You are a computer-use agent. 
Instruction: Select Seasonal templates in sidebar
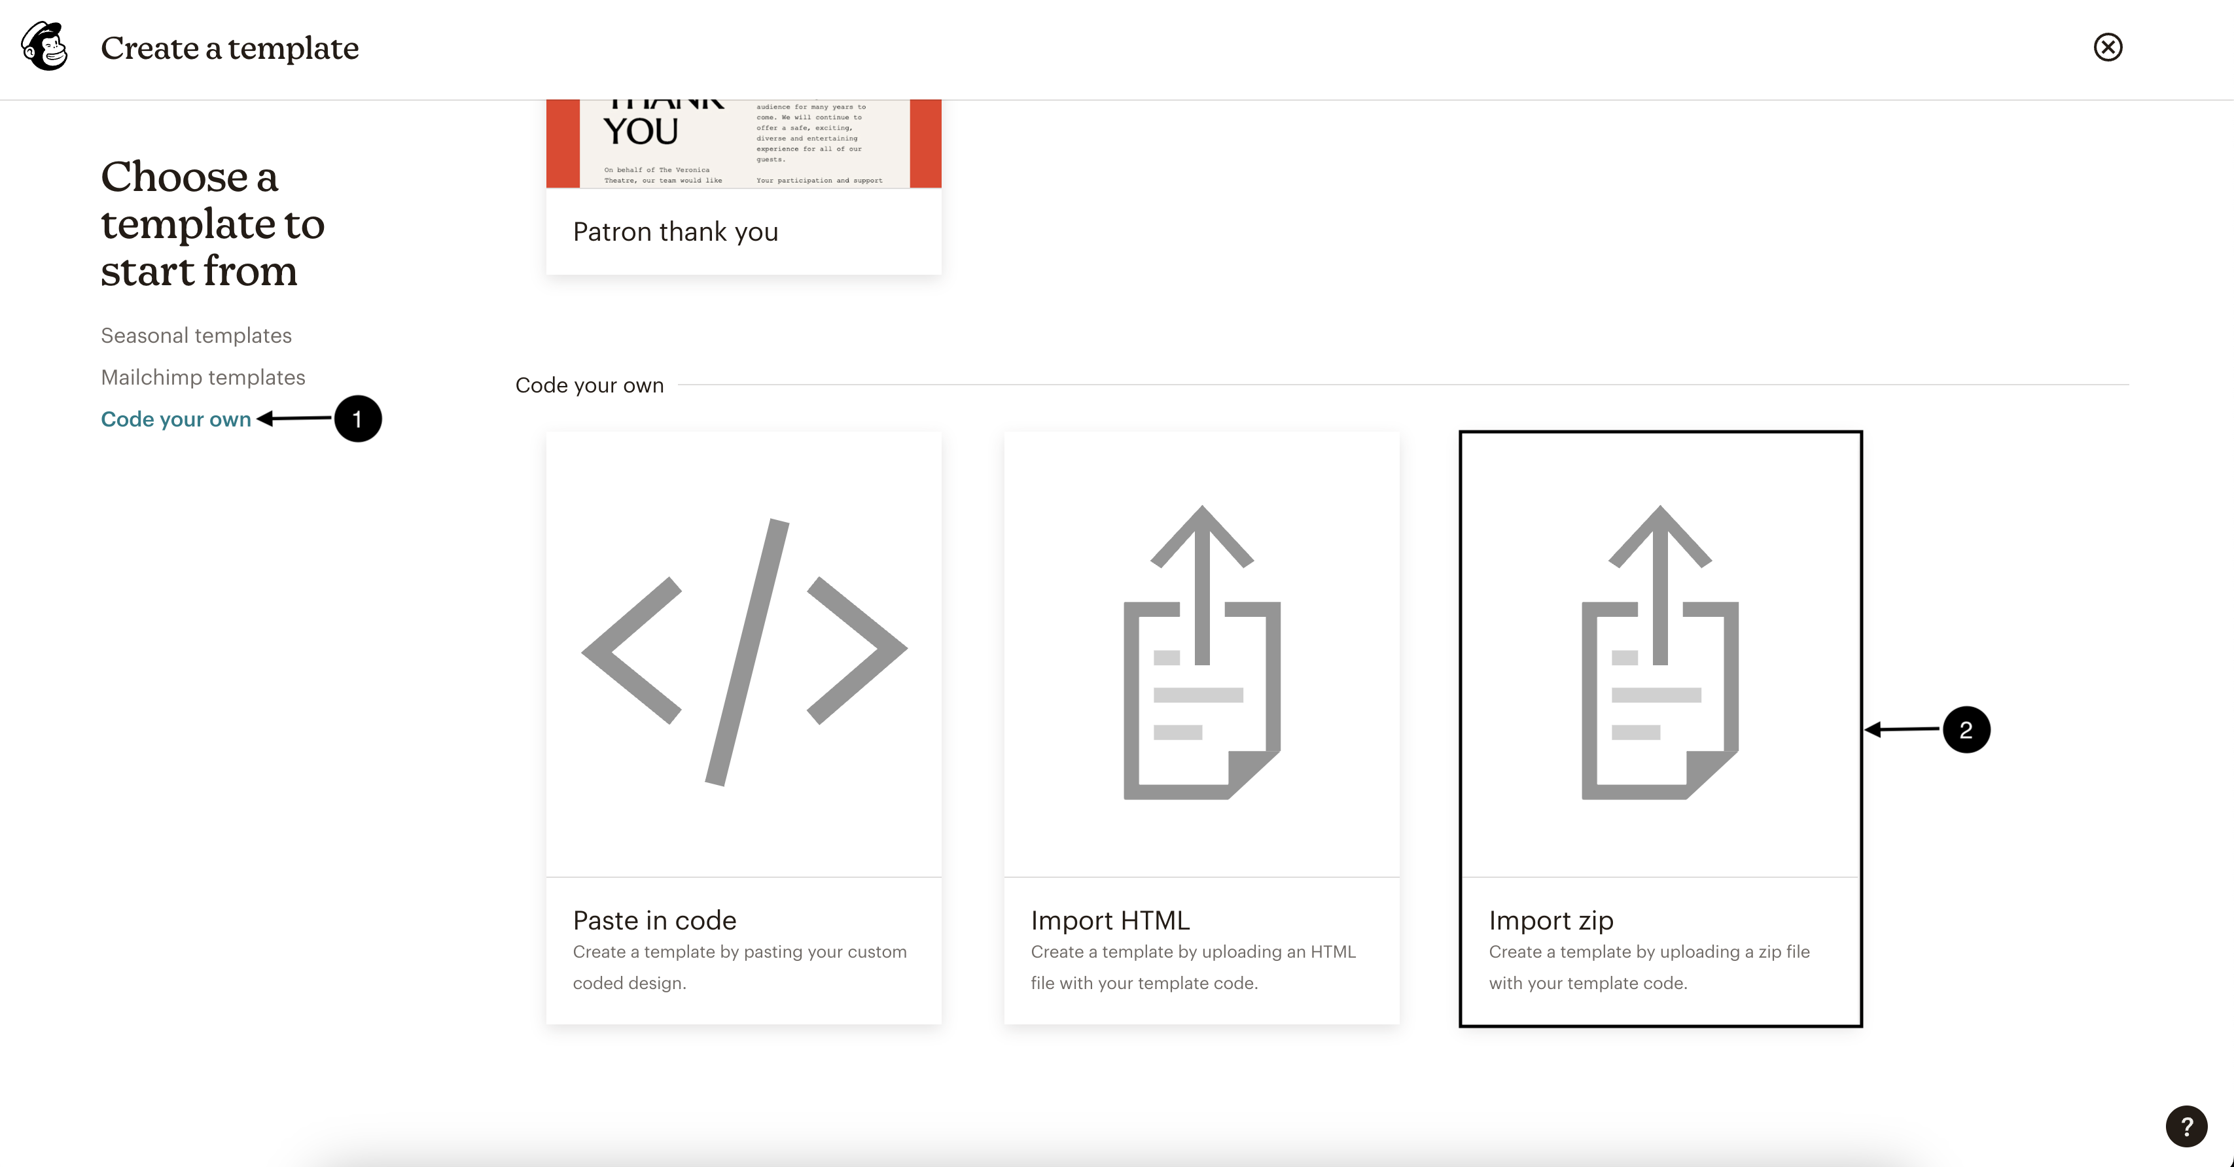(196, 336)
